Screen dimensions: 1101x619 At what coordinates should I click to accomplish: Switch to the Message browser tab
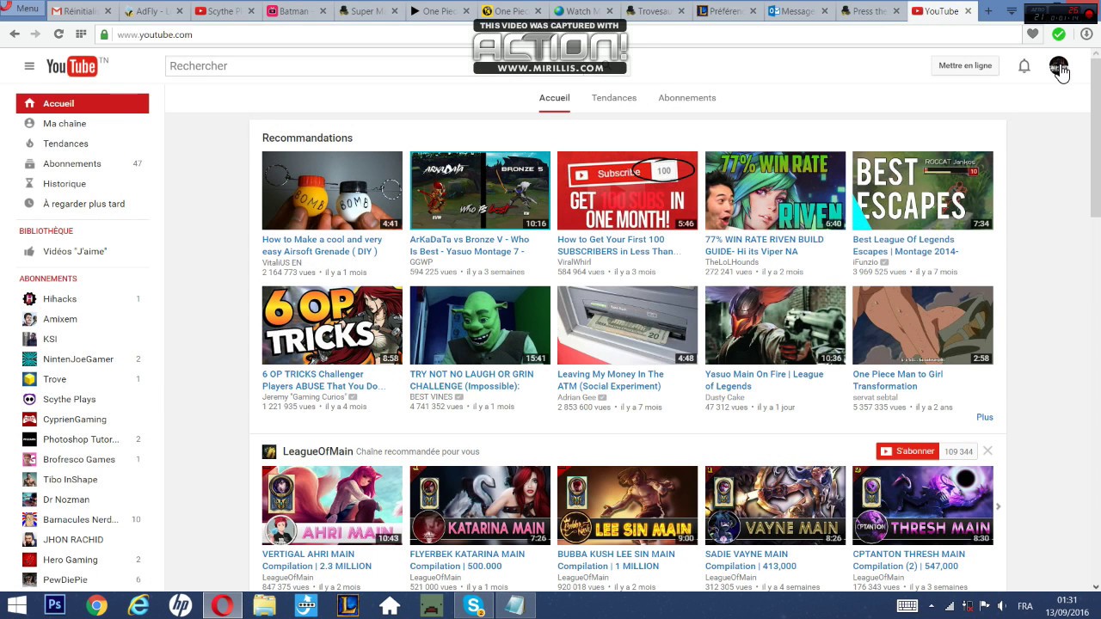coord(798,11)
